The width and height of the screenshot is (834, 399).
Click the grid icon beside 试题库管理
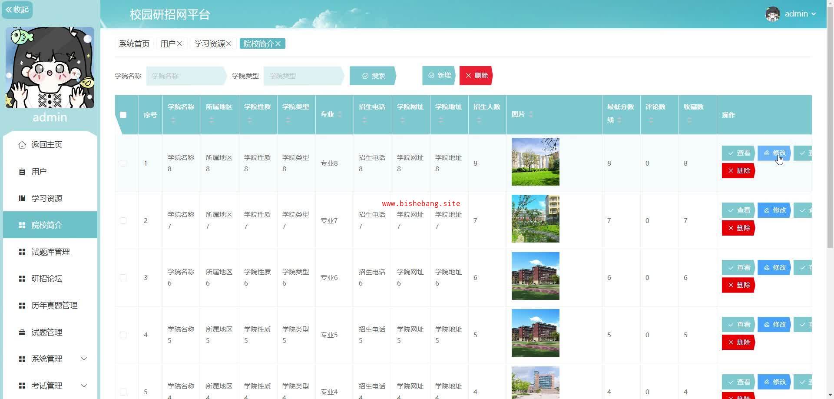[22, 252]
